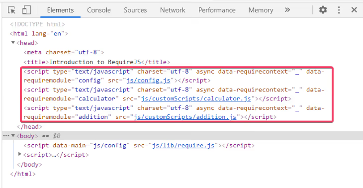Follow the js/lib/require.js link

click(183, 146)
